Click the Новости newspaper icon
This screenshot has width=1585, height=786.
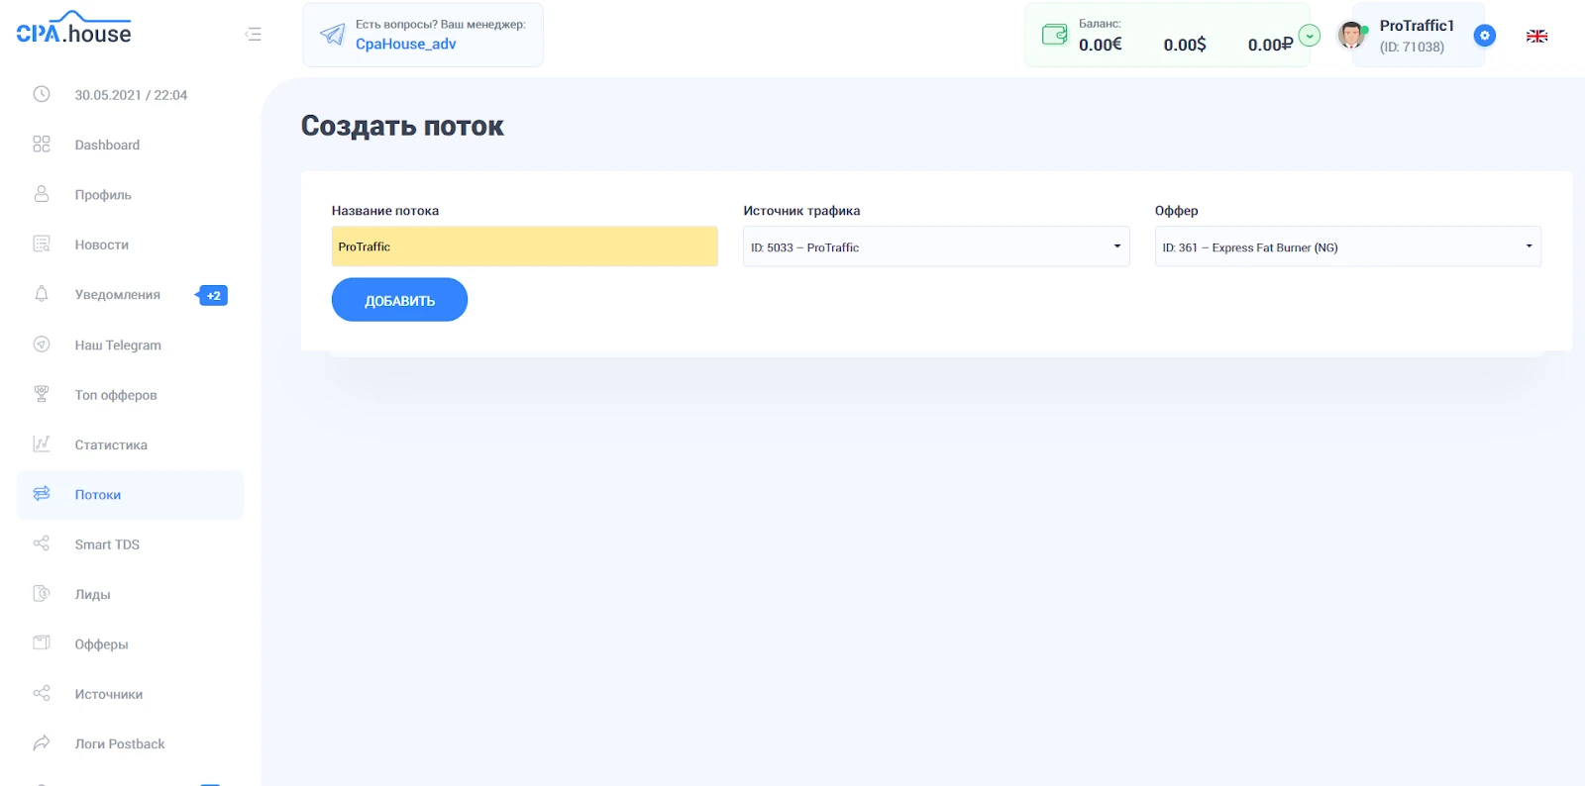(42, 244)
